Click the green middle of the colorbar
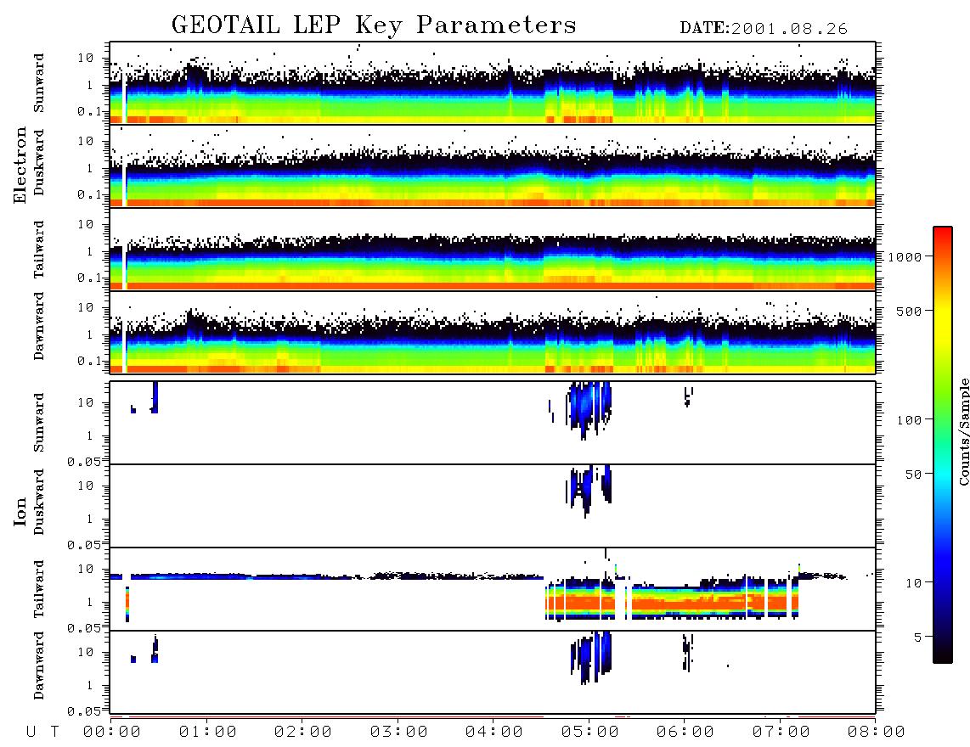Screen dimensions: 970x747 (943, 396)
